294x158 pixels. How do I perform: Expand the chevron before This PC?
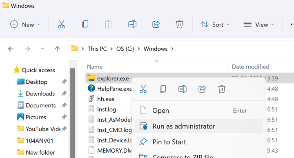[82, 49]
